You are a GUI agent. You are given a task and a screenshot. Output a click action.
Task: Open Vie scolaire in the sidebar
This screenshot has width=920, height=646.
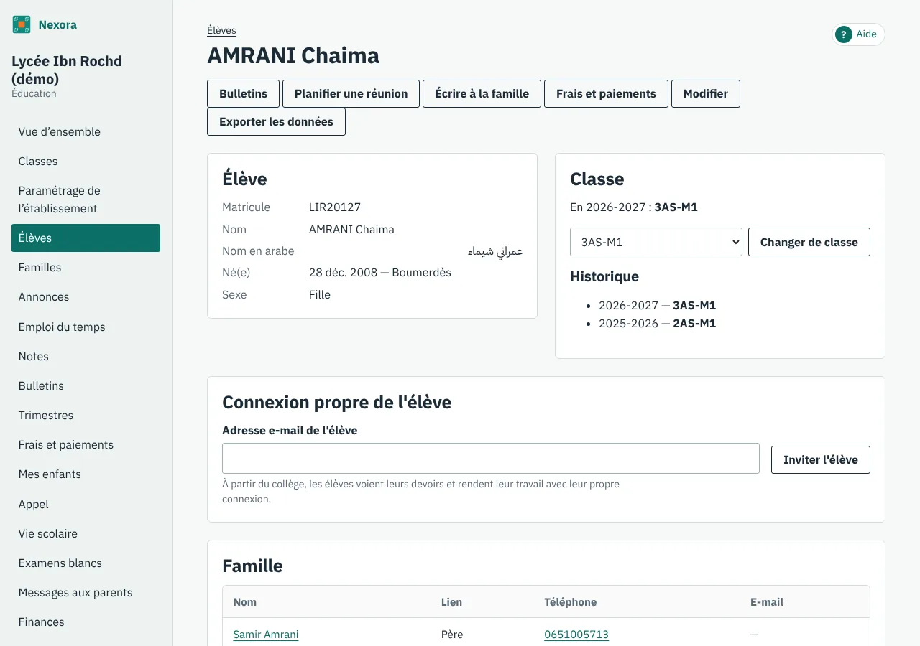tap(86, 533)
